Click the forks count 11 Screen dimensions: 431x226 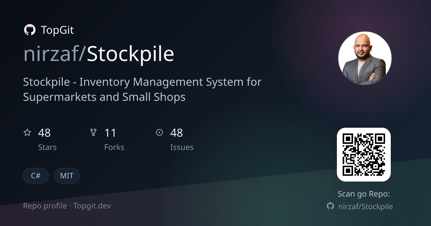[x=110, y=133]
